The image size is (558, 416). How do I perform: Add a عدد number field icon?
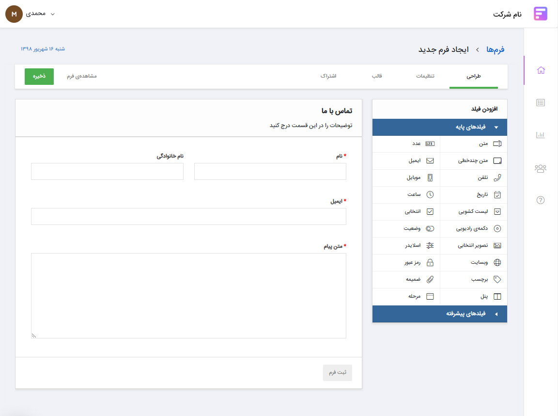[x=430, y=144]
